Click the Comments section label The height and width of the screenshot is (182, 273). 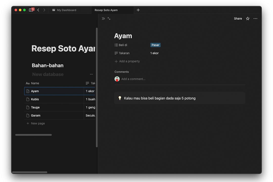pyautogui.click(x=122, y=72)
